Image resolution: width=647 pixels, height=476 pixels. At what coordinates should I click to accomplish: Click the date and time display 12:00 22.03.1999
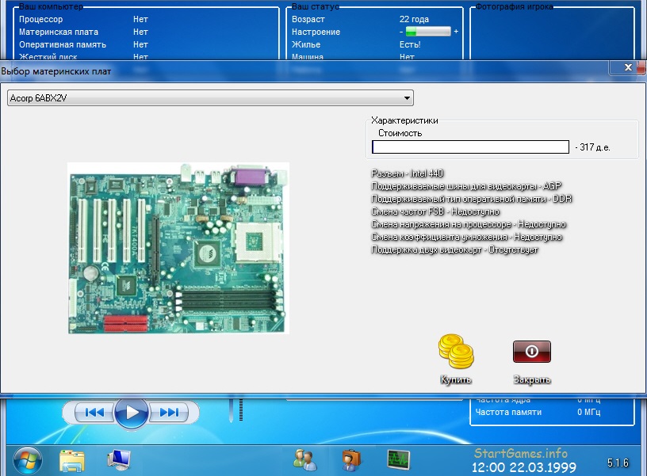523,467
